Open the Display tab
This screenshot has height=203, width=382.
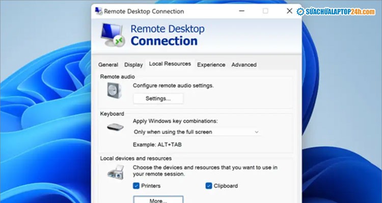pyautogui.click(x=133, y=65)
